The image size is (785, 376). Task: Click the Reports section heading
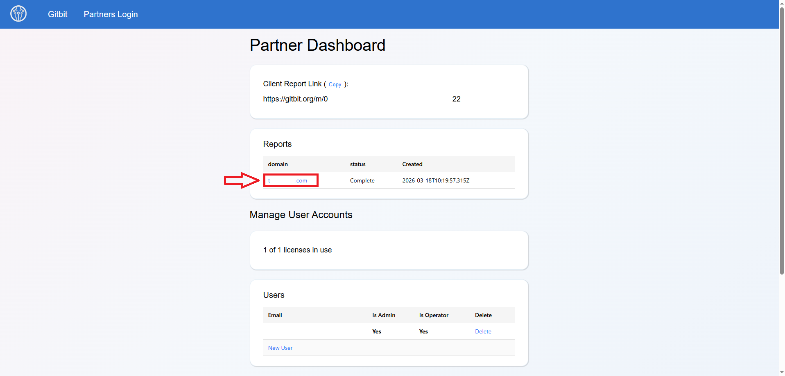[277, 144]
